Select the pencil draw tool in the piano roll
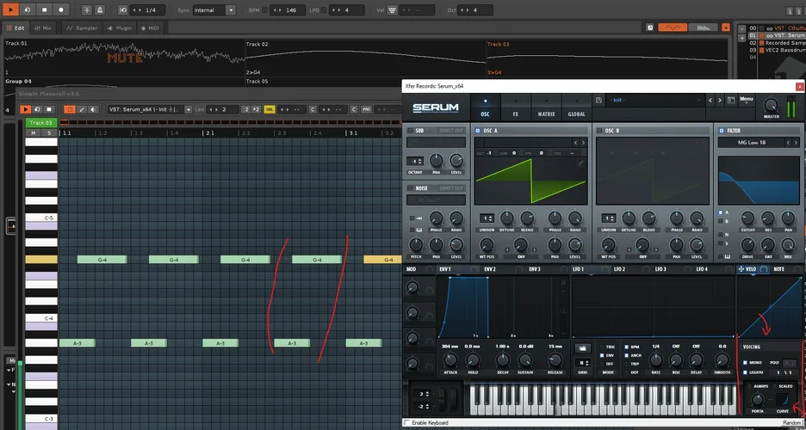 click(x=82, y=109)
